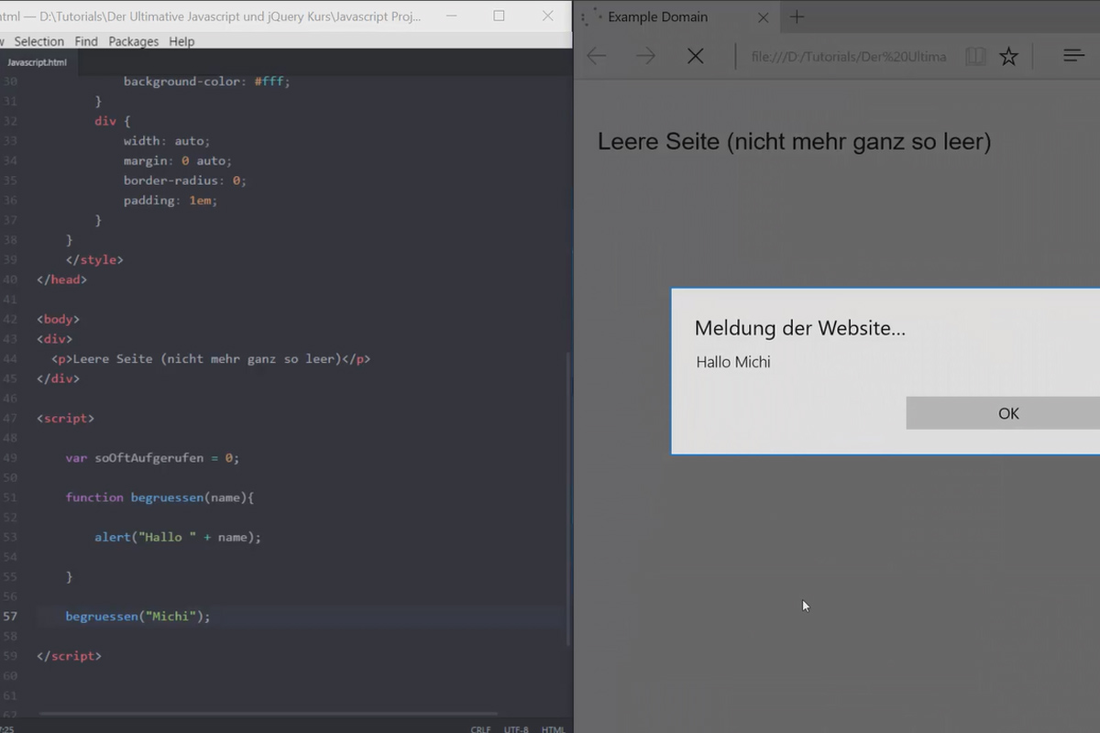The height and width of the screenshot is (733, 1100).
Task: Click HTML grammar selector in status bar
Action: click(x=553, y=729)
